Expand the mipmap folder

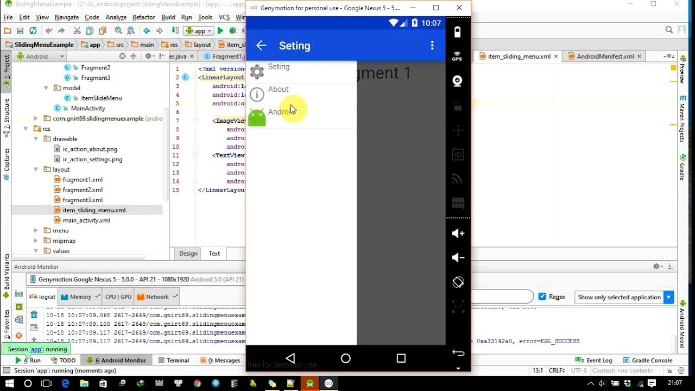36,241
